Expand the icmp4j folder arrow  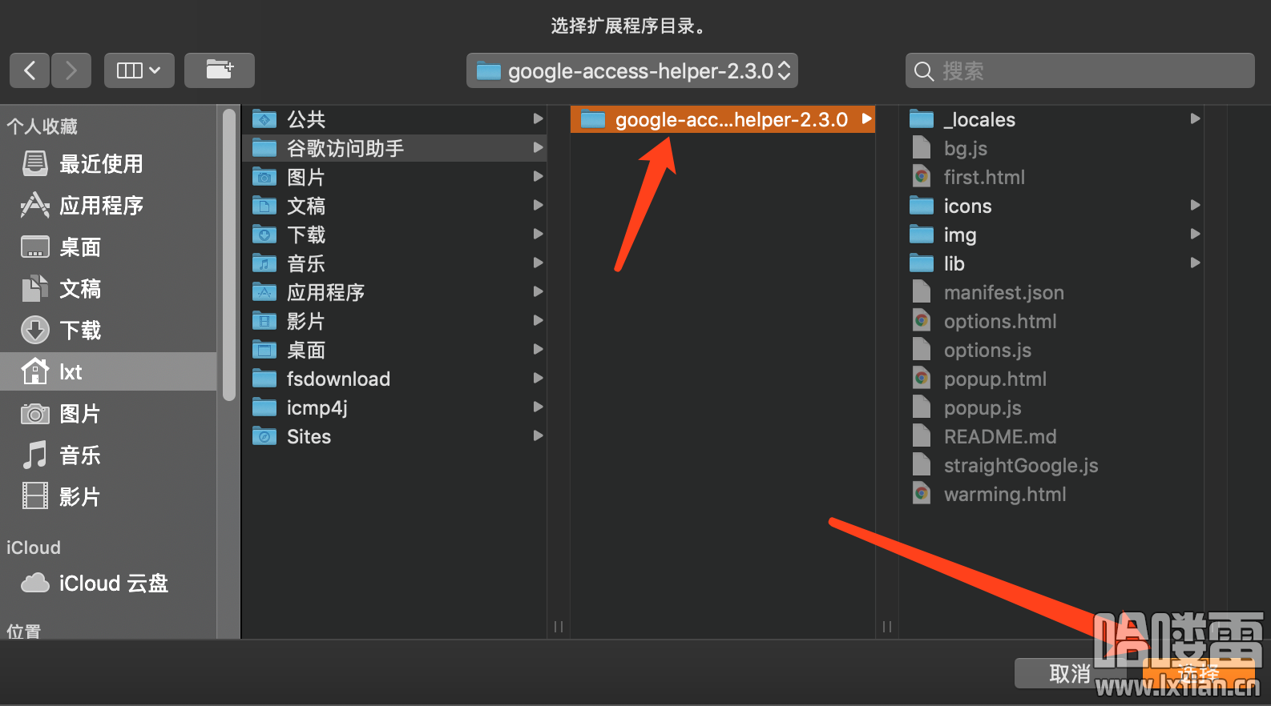point(539,407)
